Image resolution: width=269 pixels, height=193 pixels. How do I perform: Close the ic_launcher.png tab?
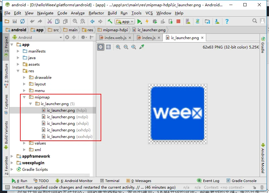tap(202, 38)
